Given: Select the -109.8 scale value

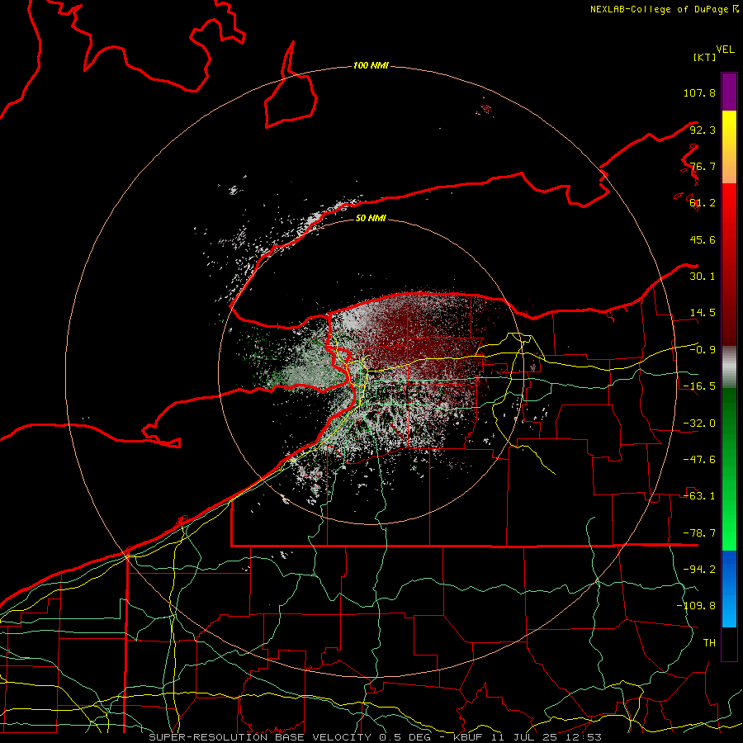Looking at the screenshot, I should tap(696, 606).
